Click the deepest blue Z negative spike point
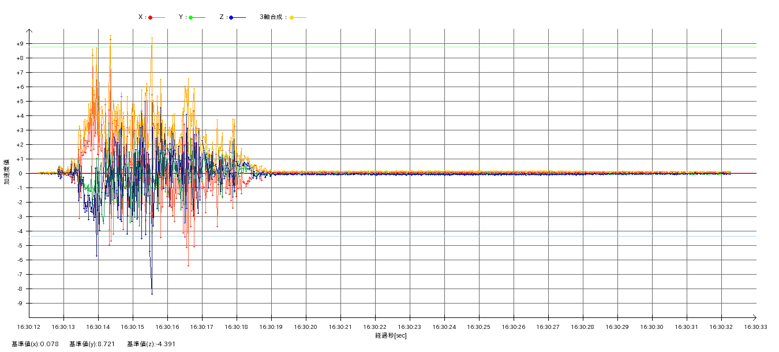Screen dimensions: 779x352 (x=152, y=294)
